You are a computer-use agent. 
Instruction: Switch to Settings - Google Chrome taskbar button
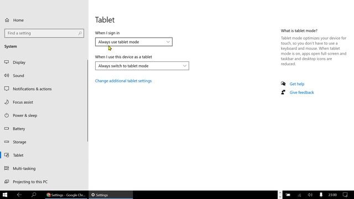66,195
